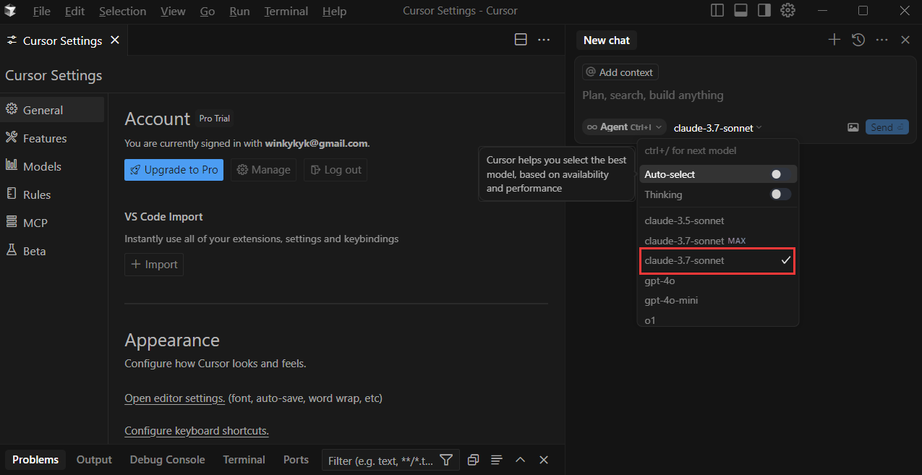The image size is (922, 475).
Task: Open settings gear in title bar
Action: coord(788,11)
